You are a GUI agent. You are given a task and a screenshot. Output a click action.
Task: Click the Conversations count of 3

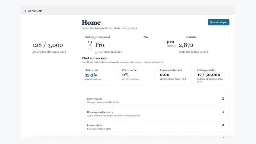223,99
